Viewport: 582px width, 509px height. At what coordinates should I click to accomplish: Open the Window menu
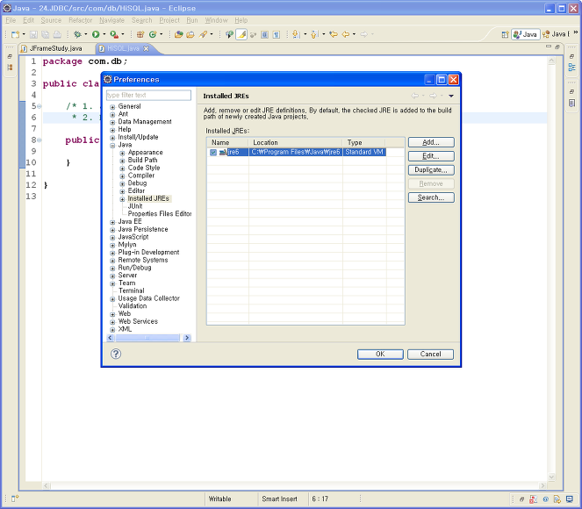coord(216,20)
